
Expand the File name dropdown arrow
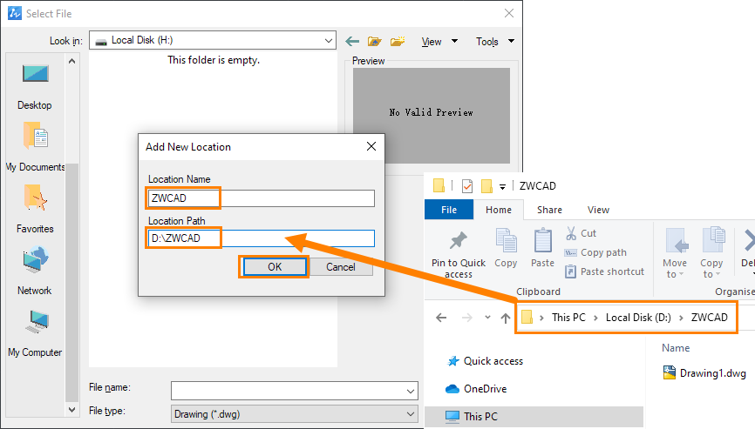[x=411, y=391]
